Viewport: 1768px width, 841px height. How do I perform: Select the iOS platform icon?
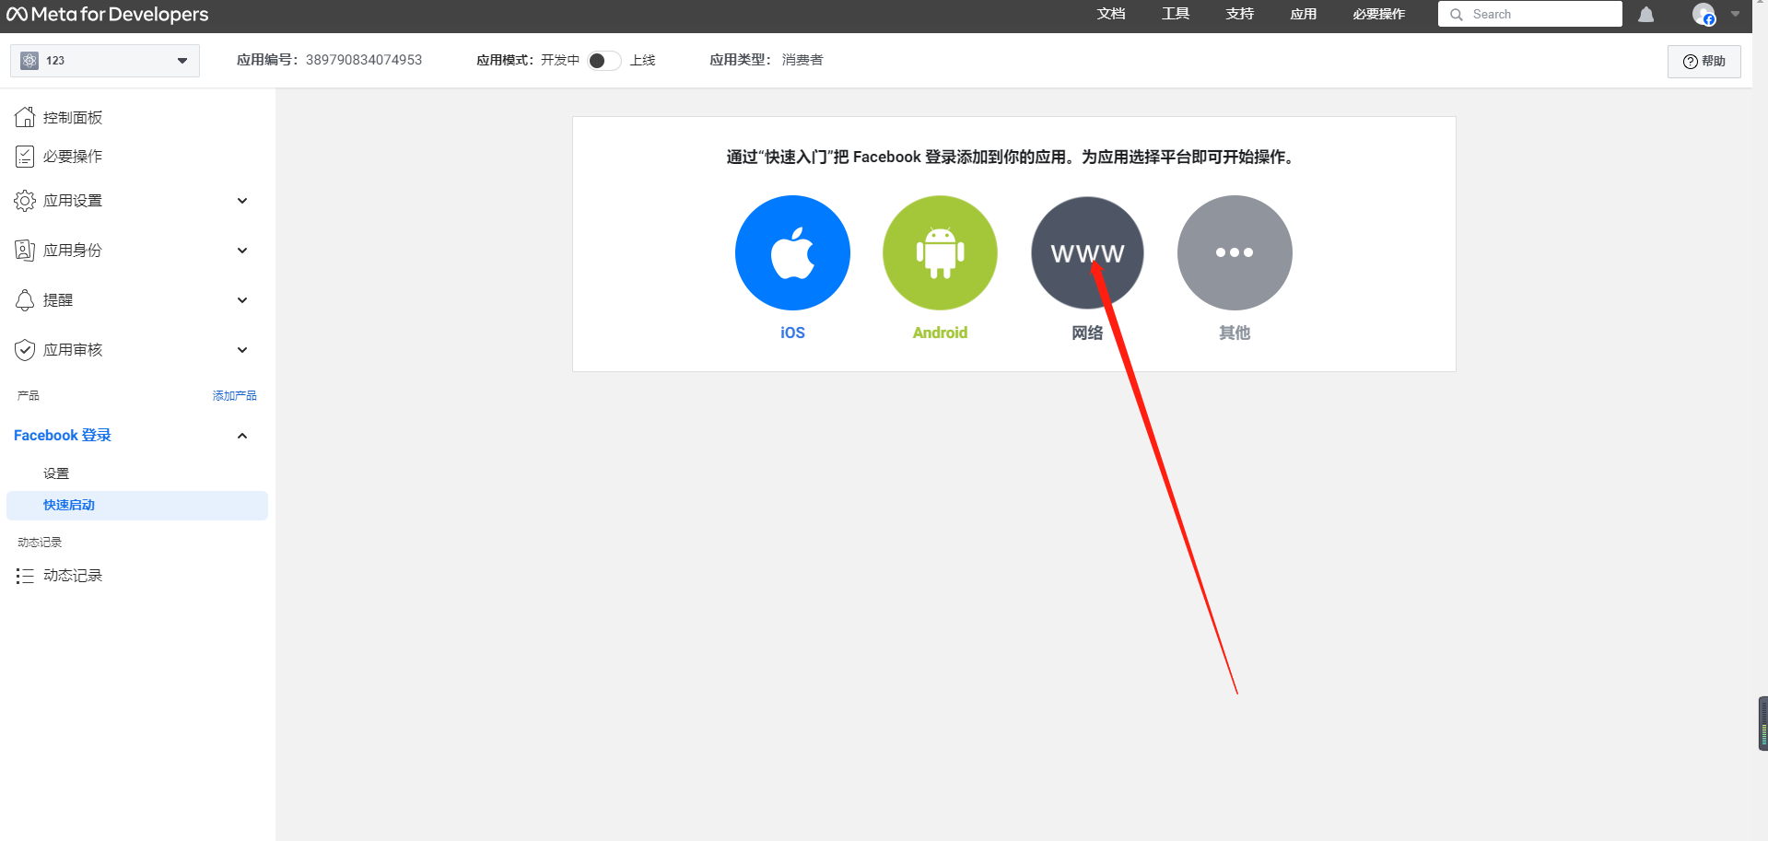click(x=792, y=252)
